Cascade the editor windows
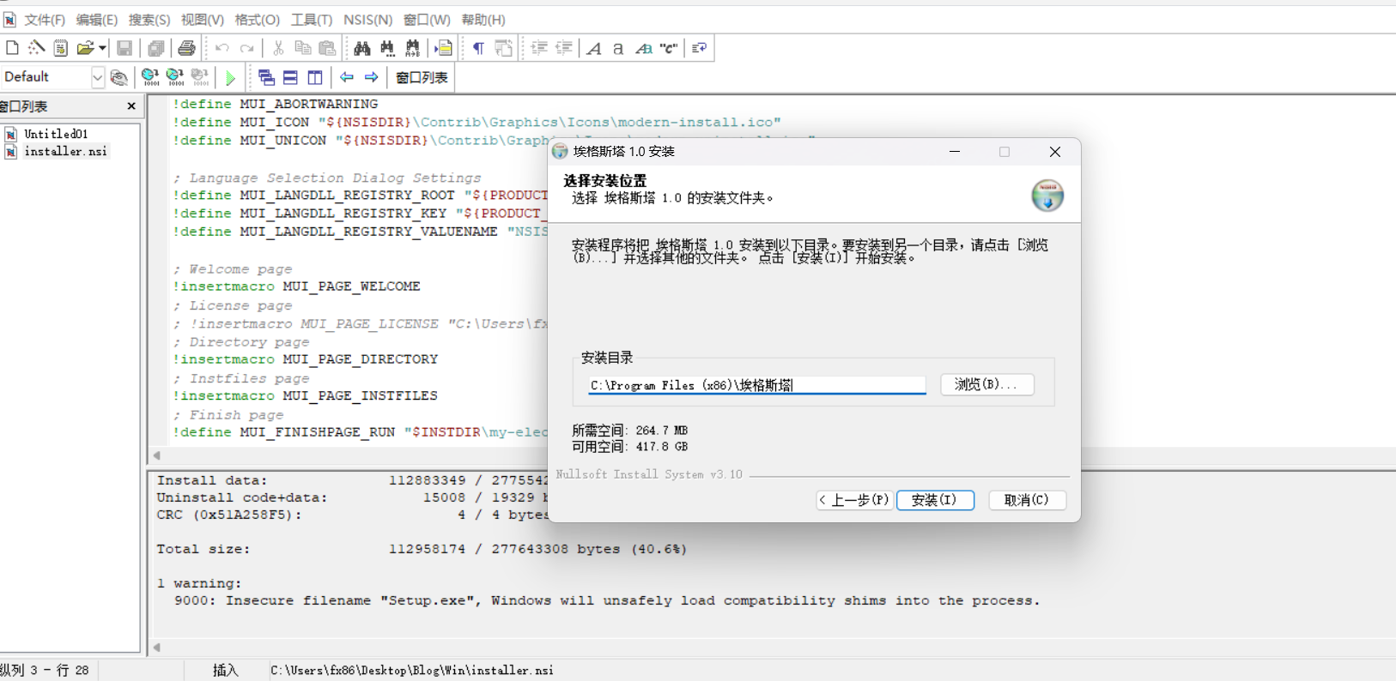The height and width of the screenshot is (681, 1396). pos(266,77)
